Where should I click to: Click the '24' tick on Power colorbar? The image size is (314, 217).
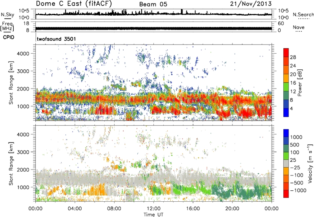point(293,66)
